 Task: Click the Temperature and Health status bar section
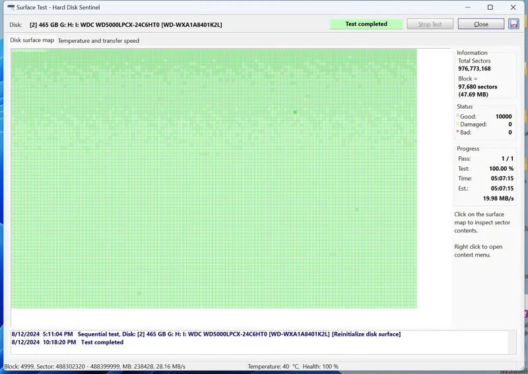click(293, 367)
